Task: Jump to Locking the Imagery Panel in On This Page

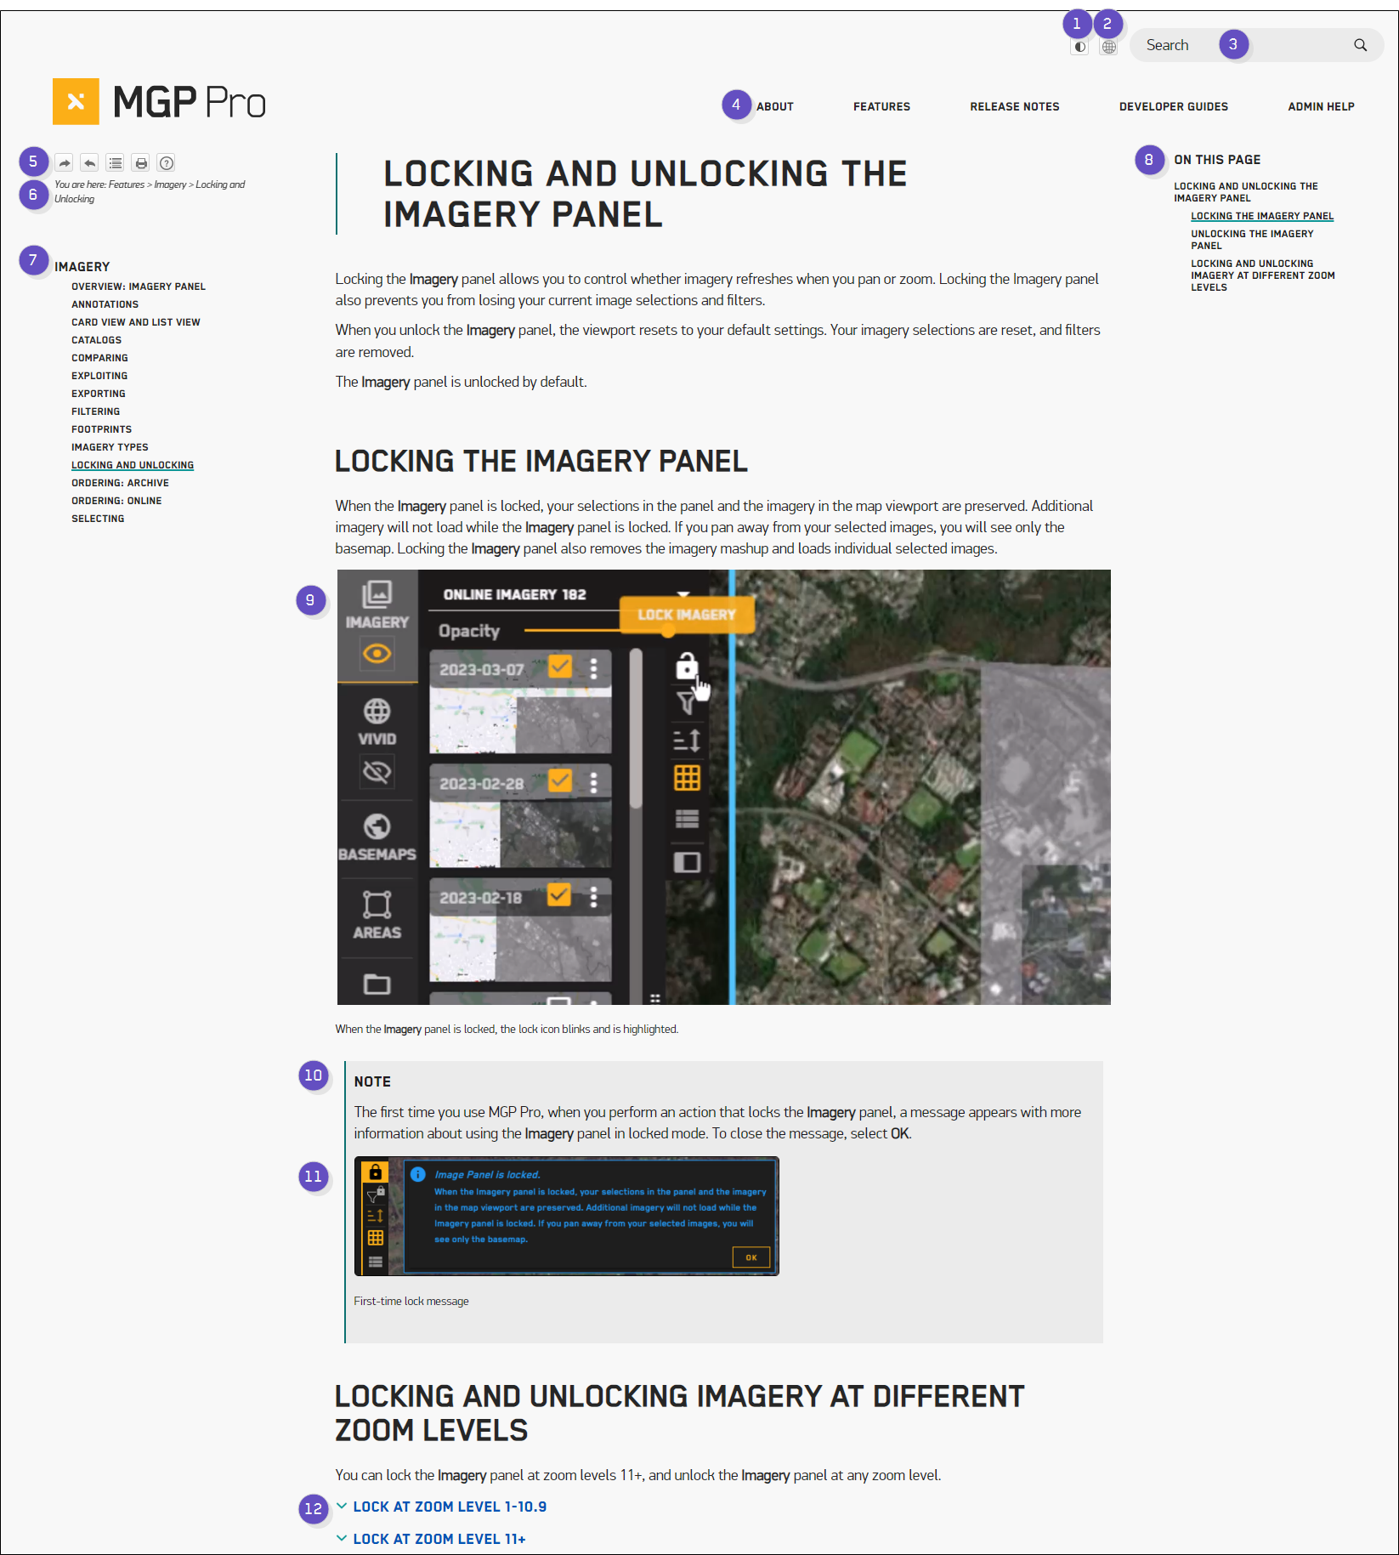Action: [x=1262, y=216]
